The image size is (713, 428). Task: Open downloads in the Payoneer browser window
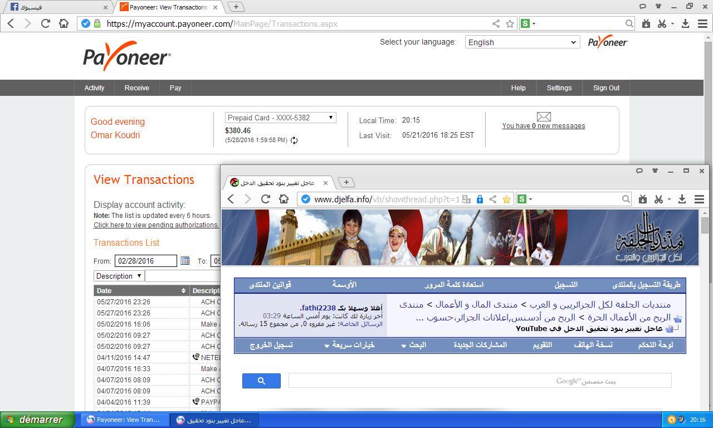(686, 23)
